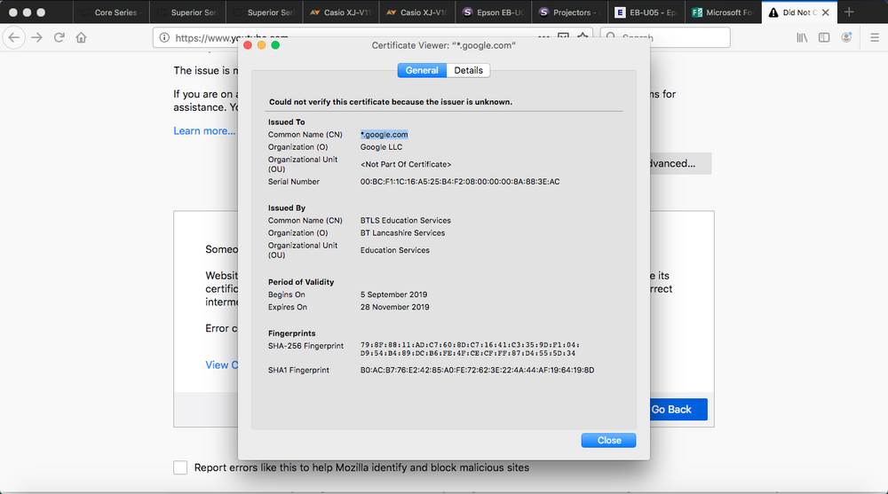Click the 5 September 2019 begin date
This screenshot has width=888, height=494.
pos(393,294)
